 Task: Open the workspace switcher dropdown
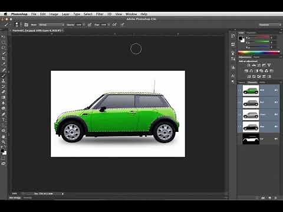(270, 25)
